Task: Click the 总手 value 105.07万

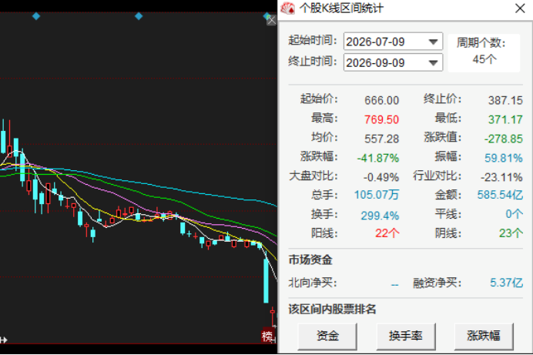Action: (377, 195)
